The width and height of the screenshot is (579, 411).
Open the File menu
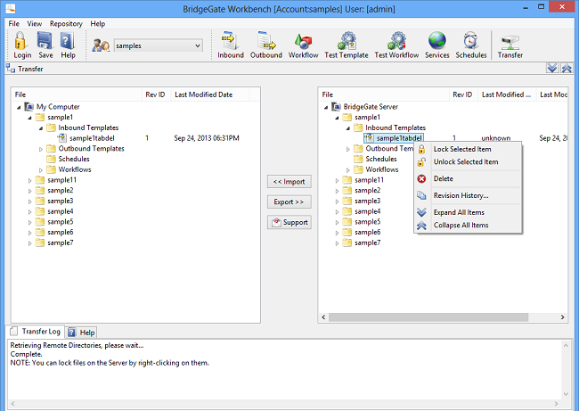[x=13, y=24]
